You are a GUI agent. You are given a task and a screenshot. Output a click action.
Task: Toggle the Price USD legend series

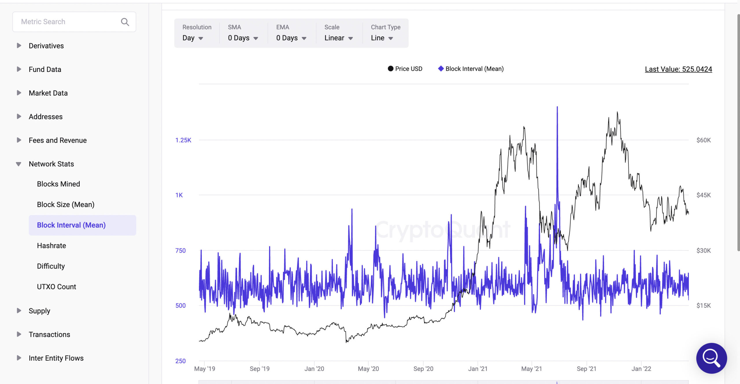pos(405,69)
